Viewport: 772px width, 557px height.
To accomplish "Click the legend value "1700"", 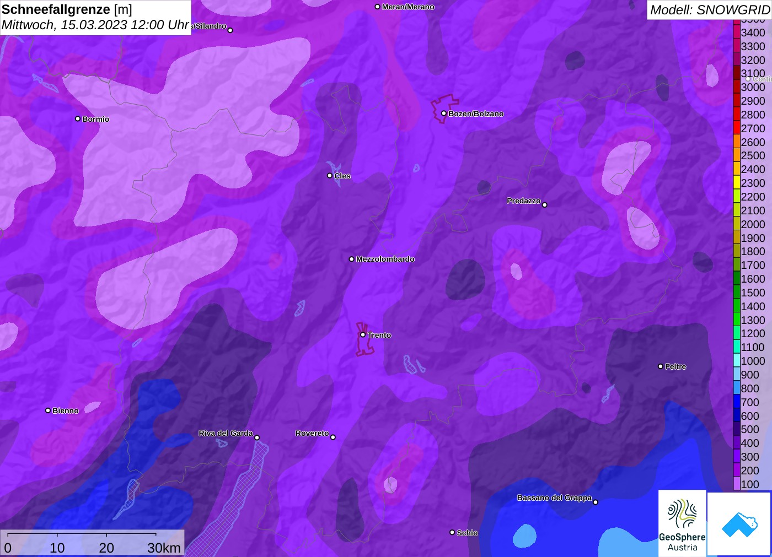I will coord(753,265).
